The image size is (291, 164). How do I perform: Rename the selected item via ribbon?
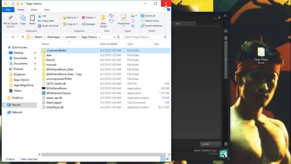89,24
